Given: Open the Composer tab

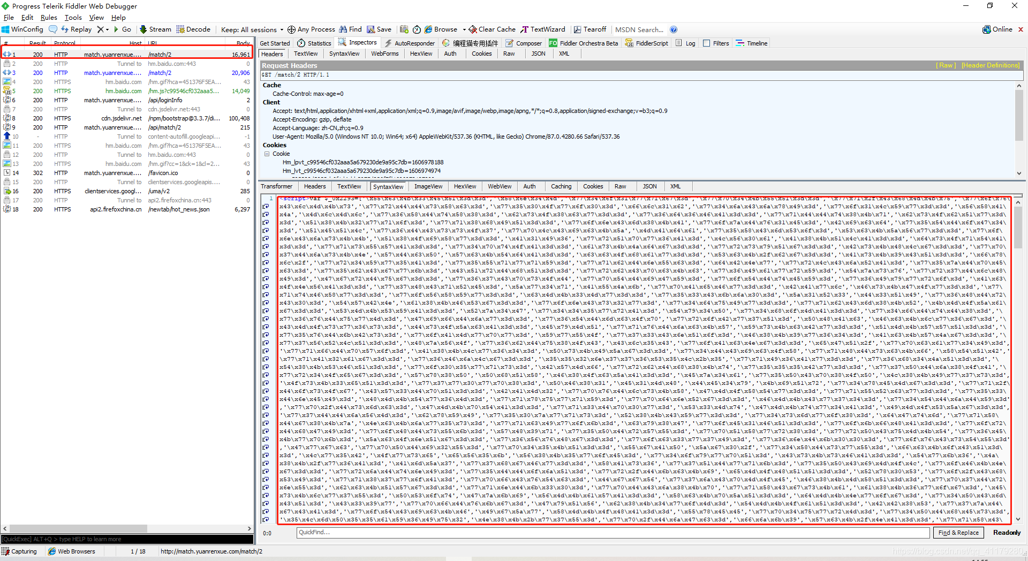Looking at the screenshot, I should click(x=524, y=43).
